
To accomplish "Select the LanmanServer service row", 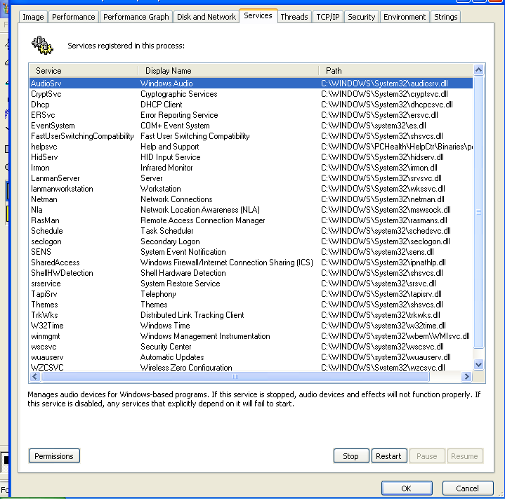I will (251, 178).
